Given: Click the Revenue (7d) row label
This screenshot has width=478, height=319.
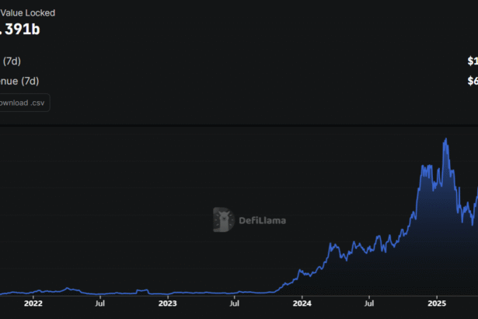Looking at the screenshot, I should point(19,81).
